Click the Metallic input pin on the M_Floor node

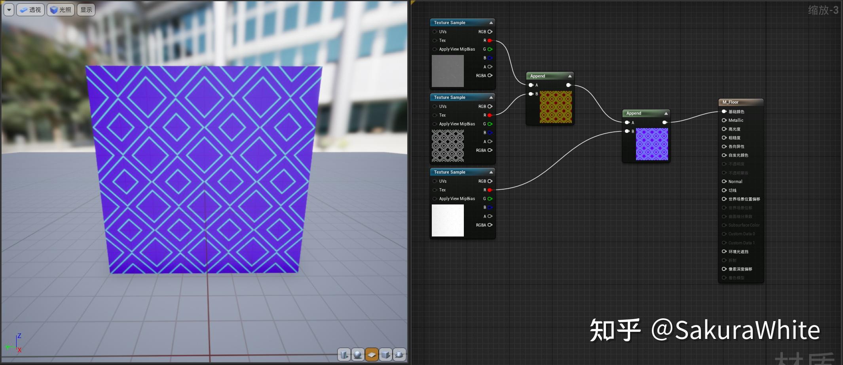click(724, 120)
